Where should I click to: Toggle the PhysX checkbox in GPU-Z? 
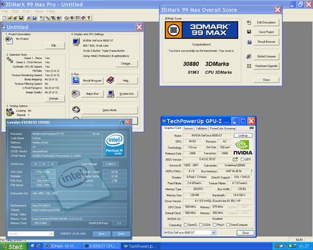click(215, 225)
